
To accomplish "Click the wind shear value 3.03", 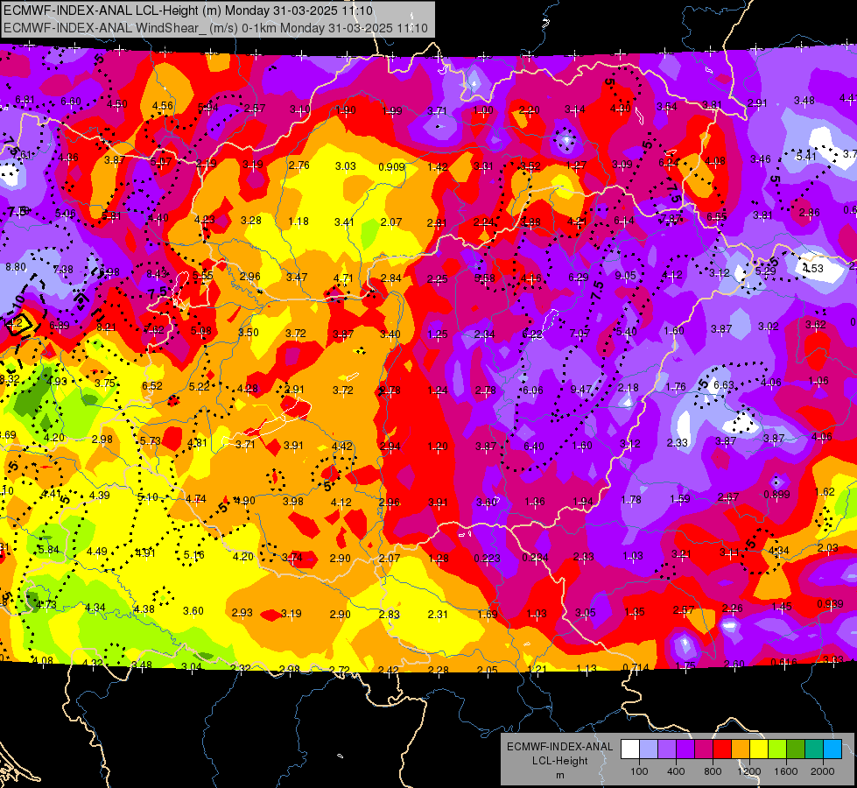I will pyautogui.click(x=346, y=165).
